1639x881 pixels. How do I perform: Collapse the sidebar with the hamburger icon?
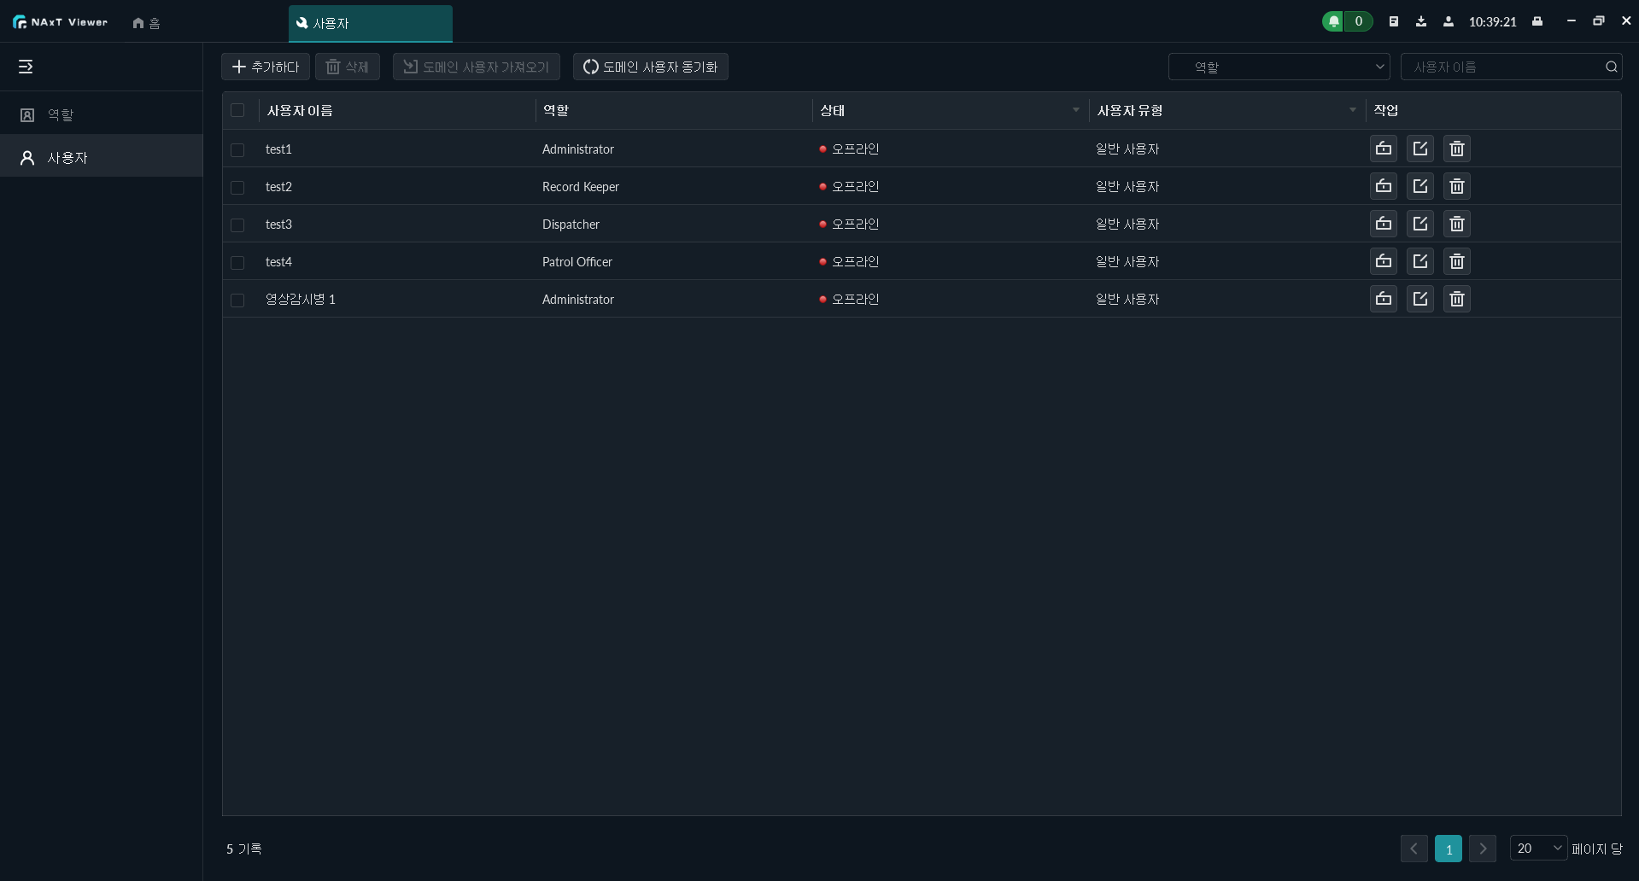(26, 67)
